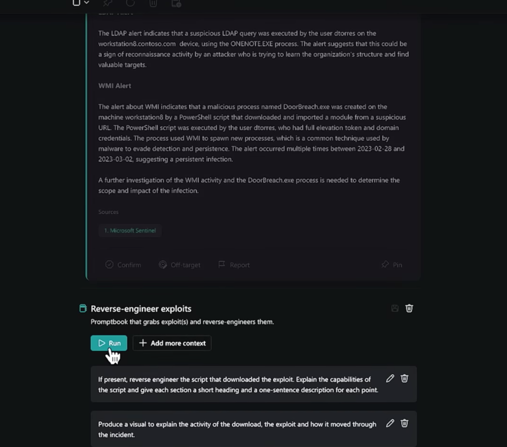This screenshot has width=507, height=447.
Task: Mark the response as Confirm
Action: point(123,265)
